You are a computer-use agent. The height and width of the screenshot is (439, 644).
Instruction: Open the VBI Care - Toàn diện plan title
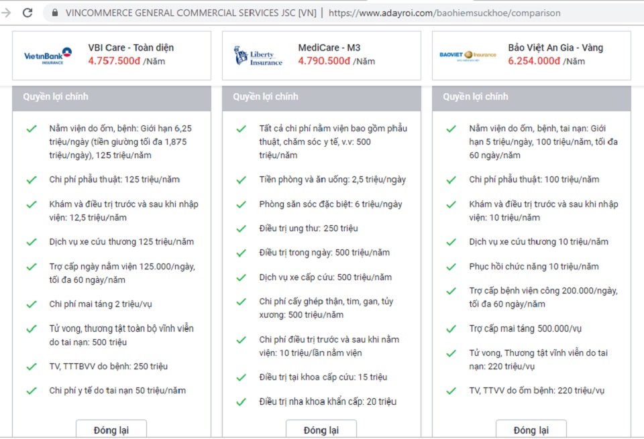coord(131,48)
